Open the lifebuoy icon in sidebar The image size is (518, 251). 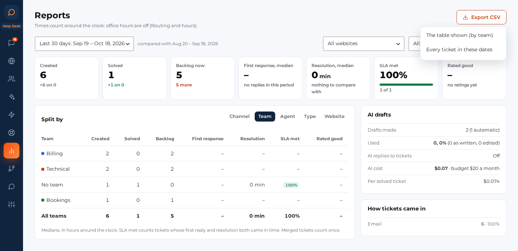(12, 133)
